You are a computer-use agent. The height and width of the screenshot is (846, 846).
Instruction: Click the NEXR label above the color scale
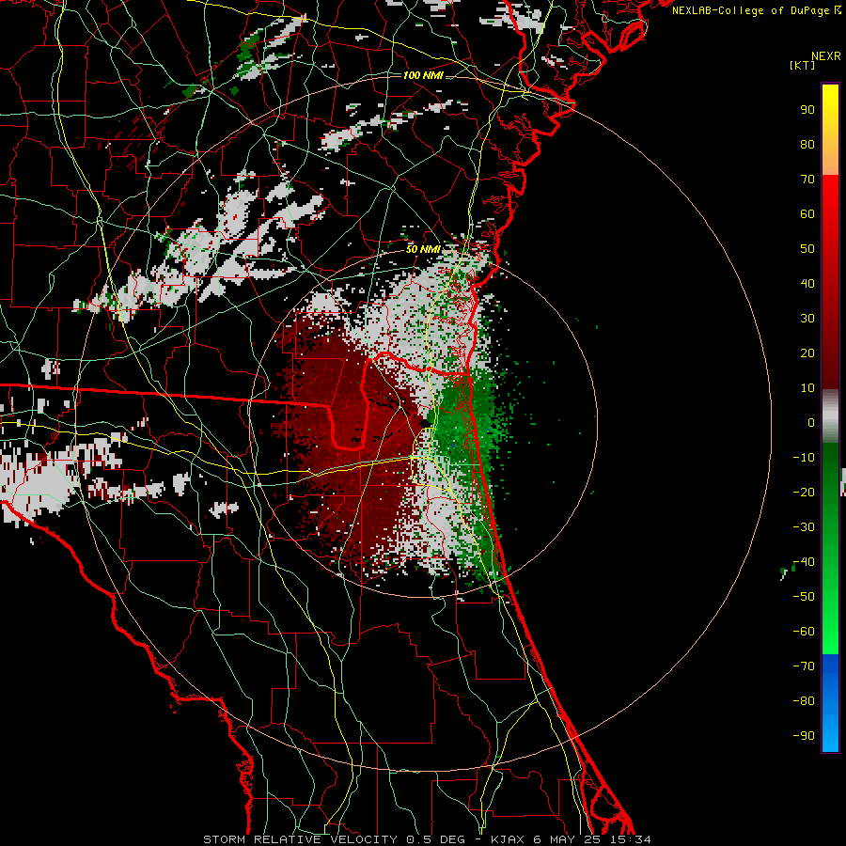point(826,56)
